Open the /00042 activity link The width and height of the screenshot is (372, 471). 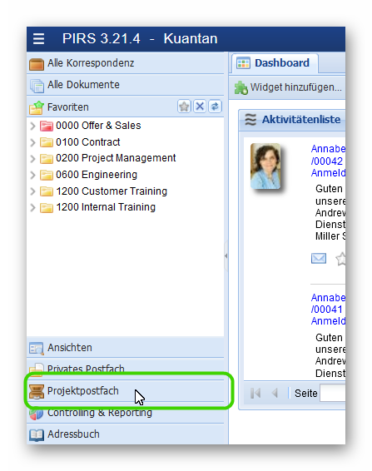point(327,161)
